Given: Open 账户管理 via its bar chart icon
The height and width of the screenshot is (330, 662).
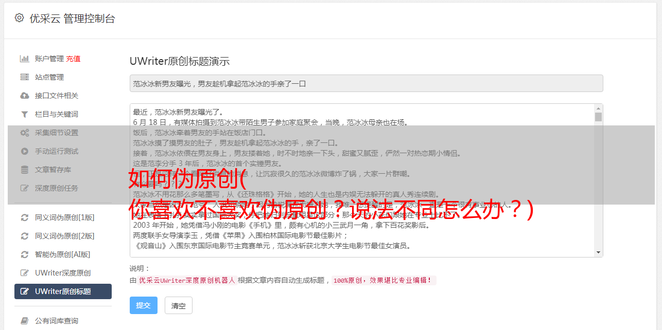Looking at the screenshot, I should pyautogui.click(x=24, y=59).
